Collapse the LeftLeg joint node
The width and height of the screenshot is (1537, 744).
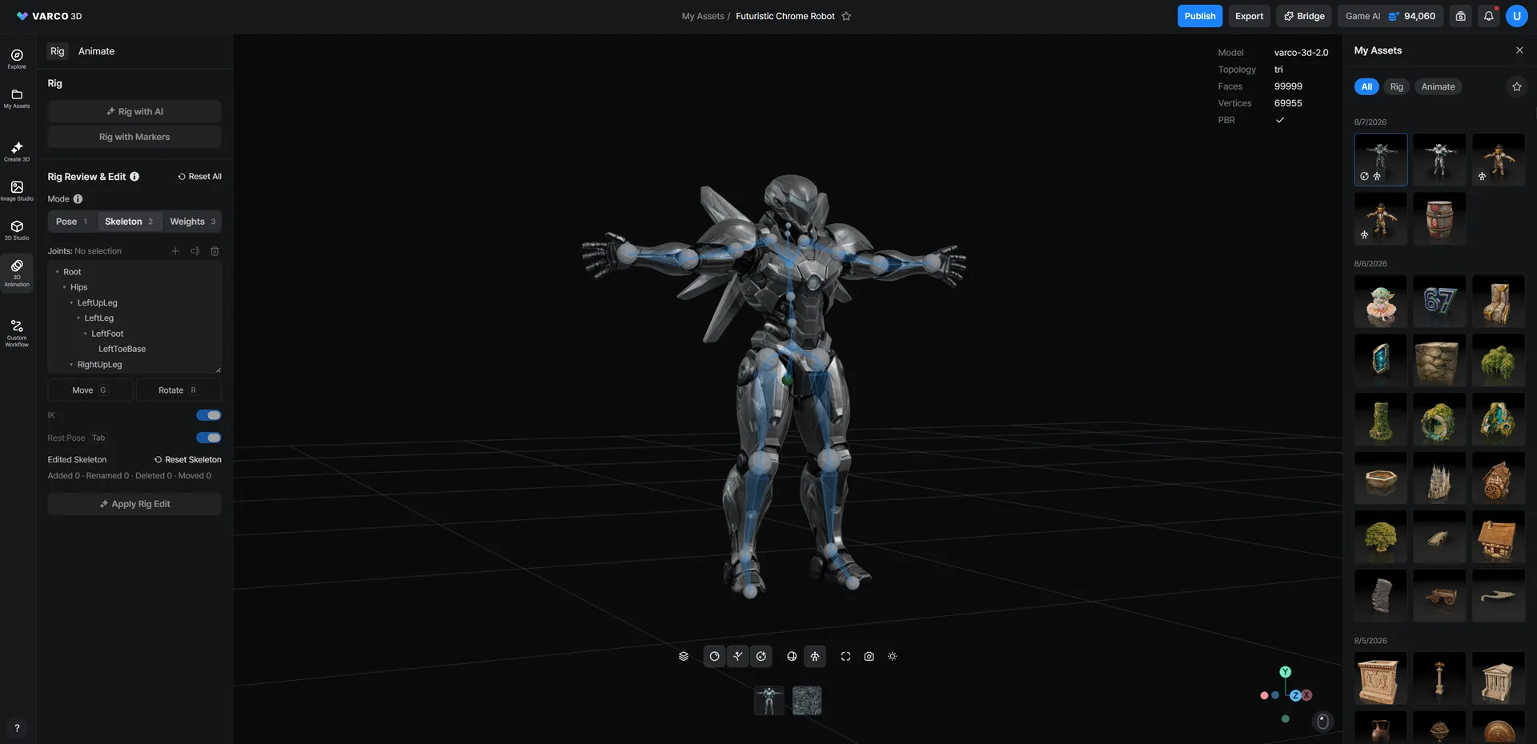(78, 318)
